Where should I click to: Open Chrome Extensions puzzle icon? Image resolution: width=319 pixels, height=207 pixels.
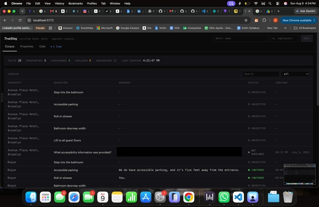click(x=264, y=20)
